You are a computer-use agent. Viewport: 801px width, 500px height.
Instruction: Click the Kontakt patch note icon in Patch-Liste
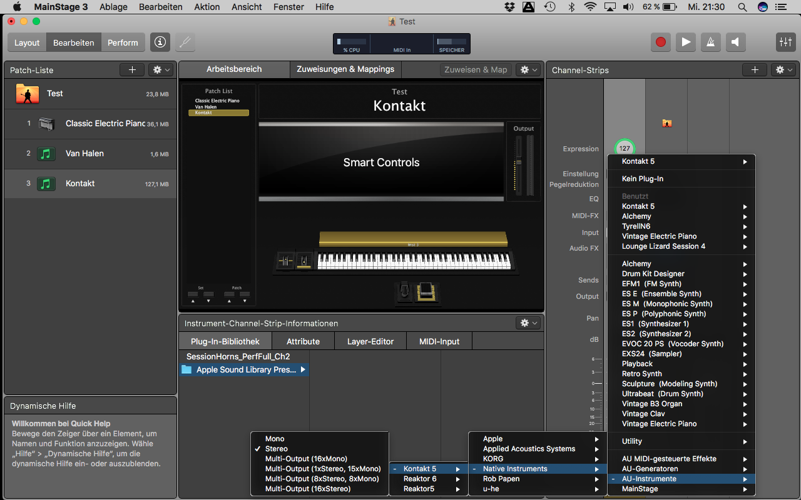(46, 184)
